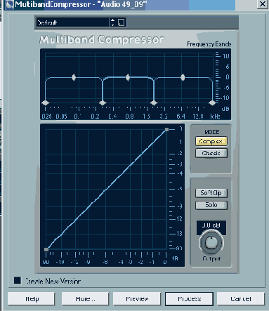
Task: Toggle the Soft Clip button
Action: 211,193
